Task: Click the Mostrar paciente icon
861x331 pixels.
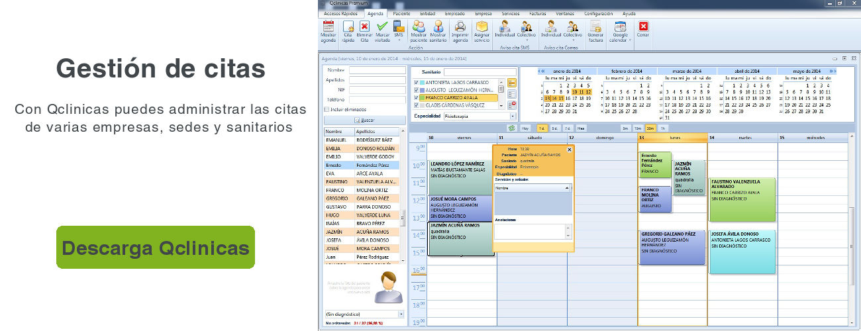Action: click(x=419, y=31)
